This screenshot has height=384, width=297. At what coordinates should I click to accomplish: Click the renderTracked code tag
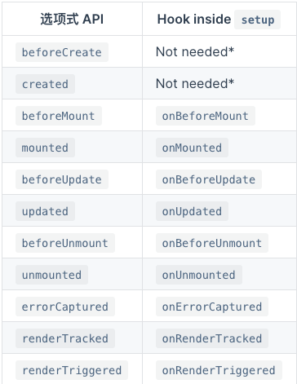click(65, 338)
